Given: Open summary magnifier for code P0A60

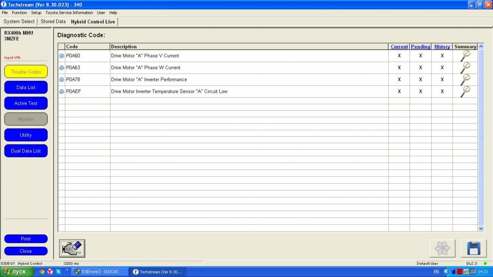Looking at the screenshot, I should (465, 56).
